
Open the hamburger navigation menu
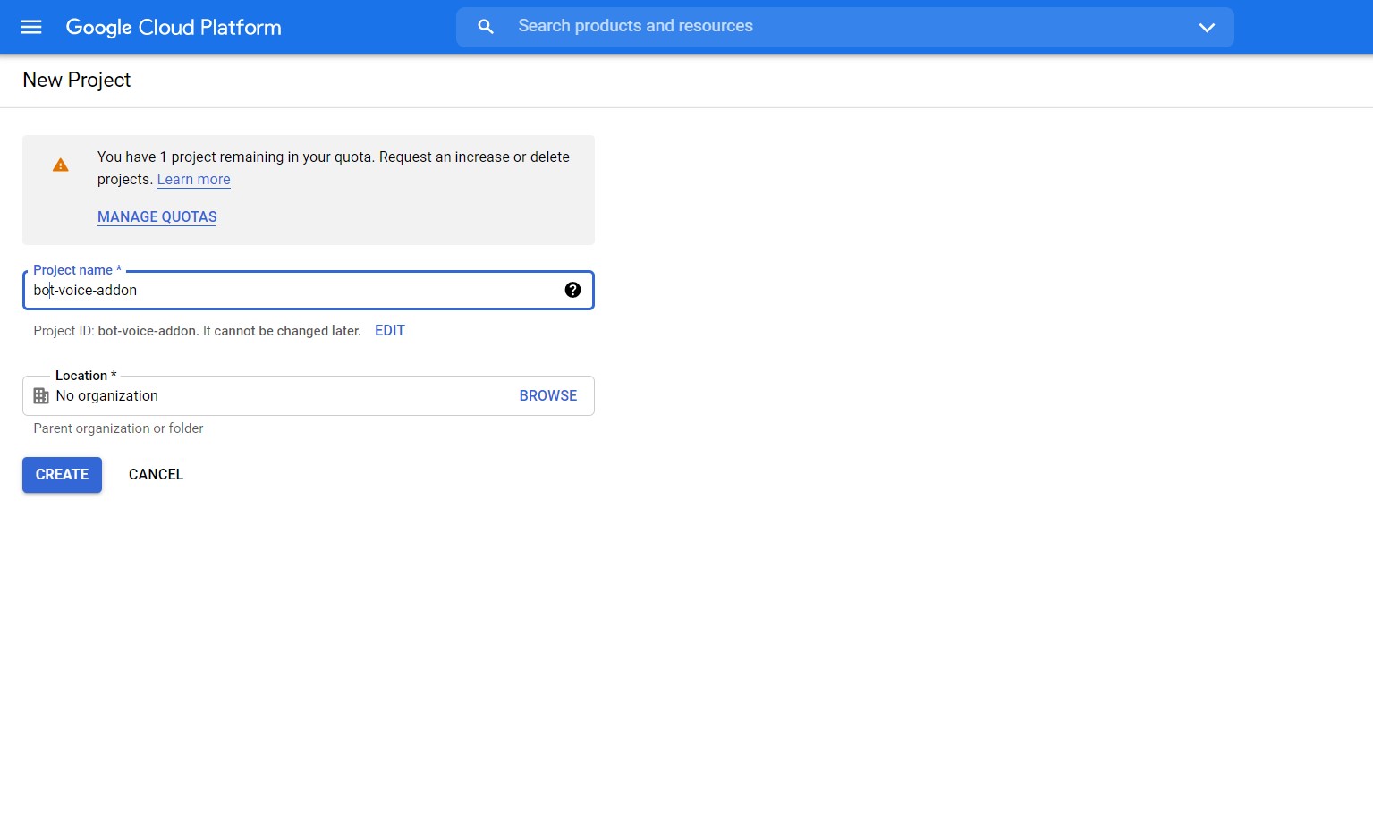point(31,27)
